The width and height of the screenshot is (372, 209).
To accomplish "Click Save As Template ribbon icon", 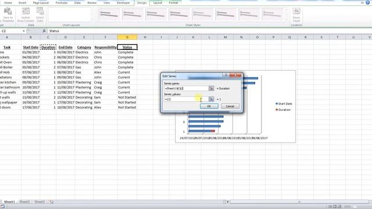I will click(8, 15).
